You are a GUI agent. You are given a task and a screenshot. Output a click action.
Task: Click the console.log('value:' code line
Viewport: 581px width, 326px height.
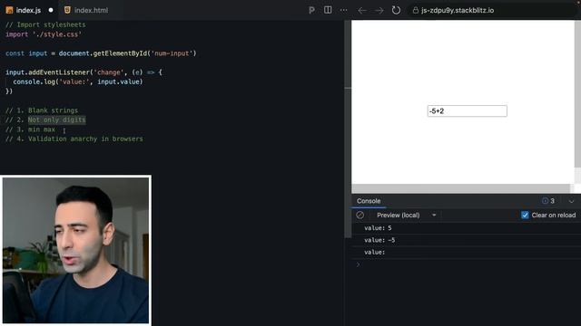78,81
